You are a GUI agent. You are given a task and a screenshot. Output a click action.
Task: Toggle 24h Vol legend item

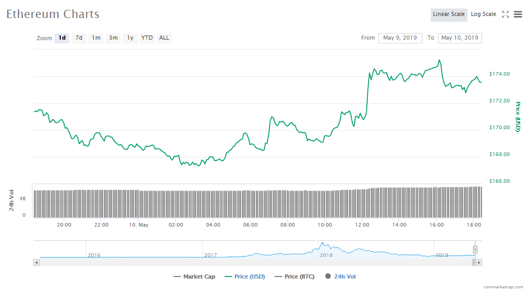click(x=340, y=277)
